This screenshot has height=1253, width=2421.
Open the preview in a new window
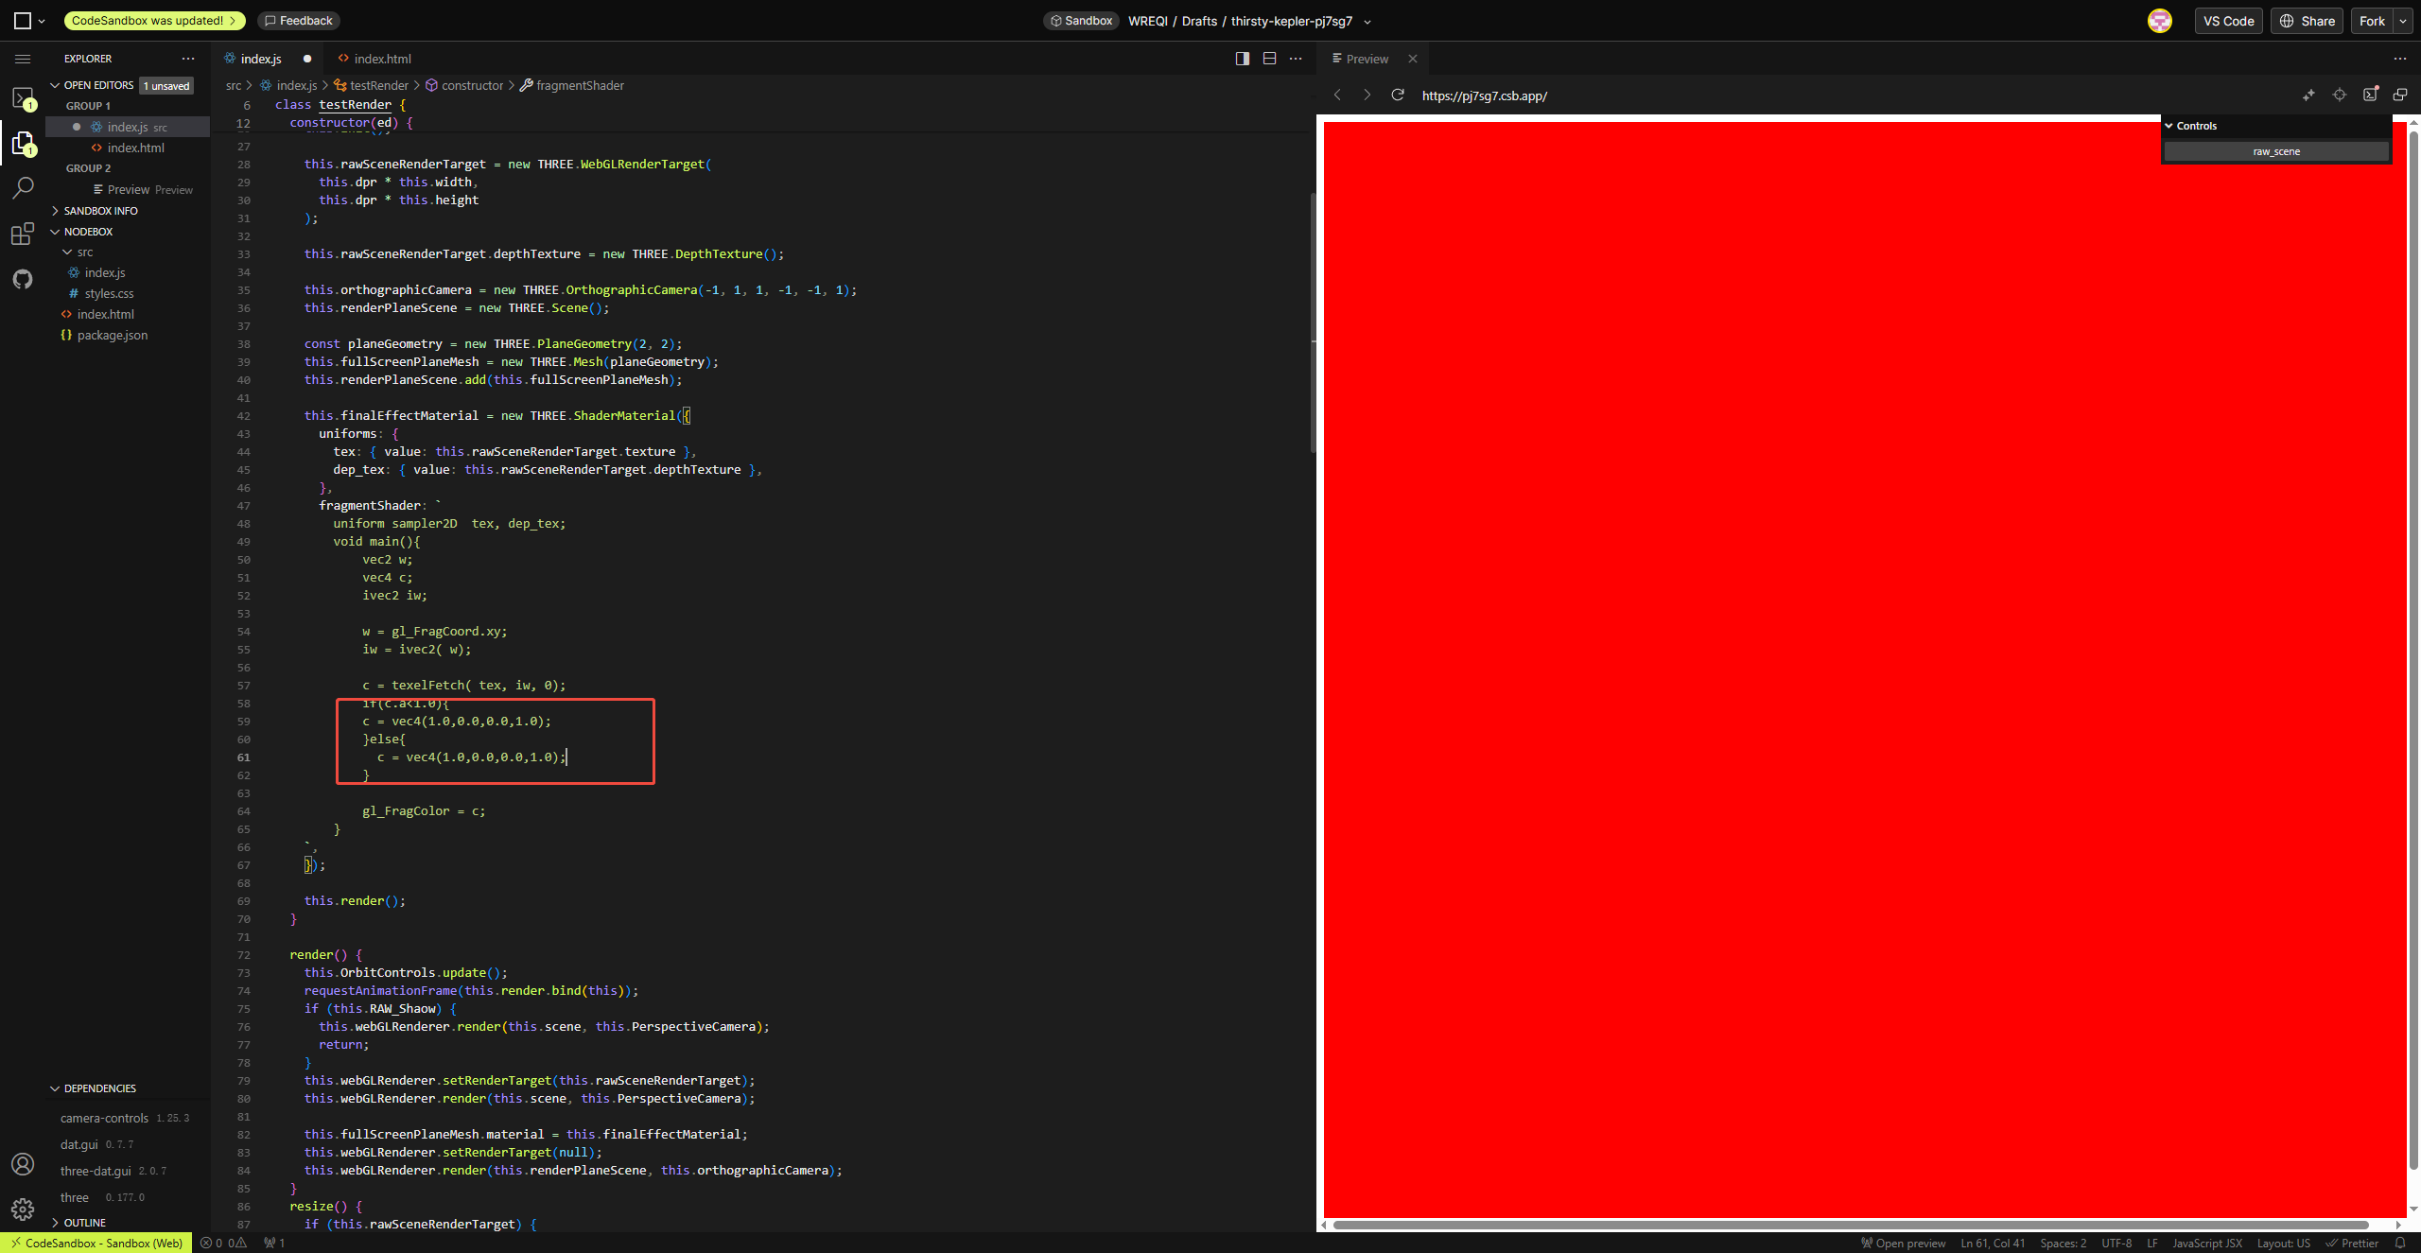[x=2400, y=95]
